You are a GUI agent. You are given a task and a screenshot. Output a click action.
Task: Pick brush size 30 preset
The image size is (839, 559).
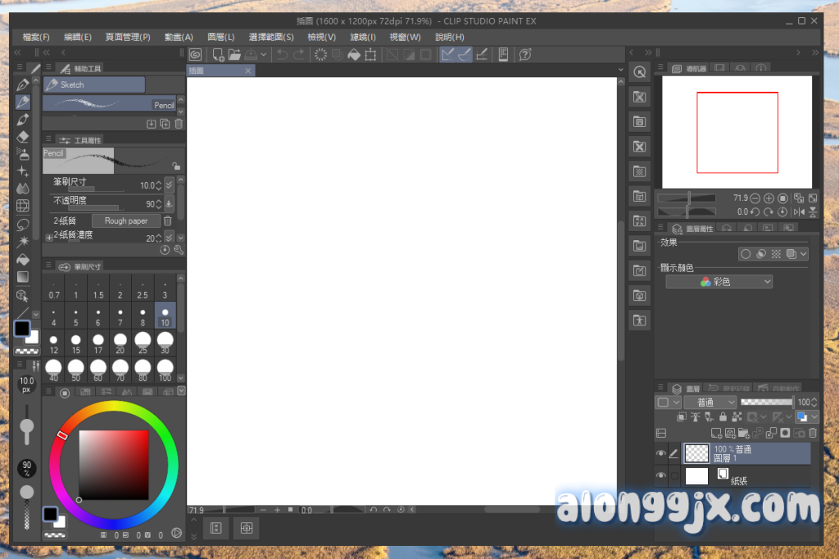pos(165,342)
